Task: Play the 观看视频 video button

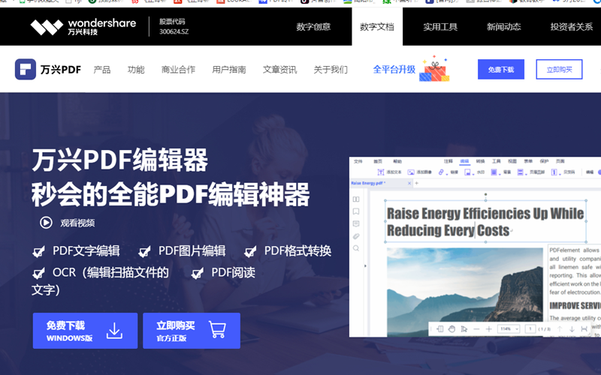Action: (x=46, y=222)
